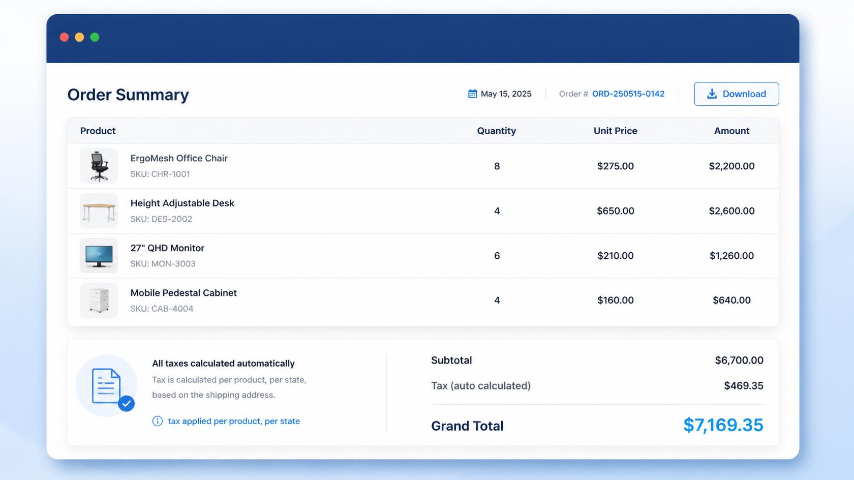854x480 pixels.
Task: Click the Download button
Action: [x=736, y=94]
